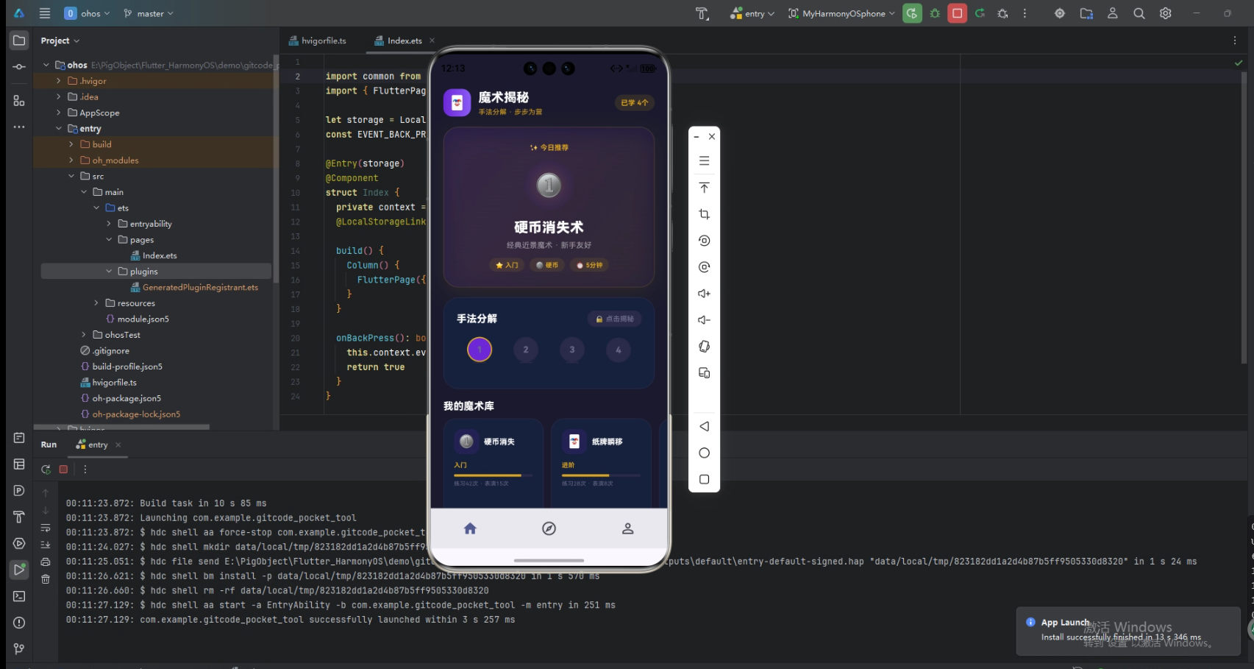Click the emulator screenshot crop icon
The image size is (1254, 669).
click(704, 214)
